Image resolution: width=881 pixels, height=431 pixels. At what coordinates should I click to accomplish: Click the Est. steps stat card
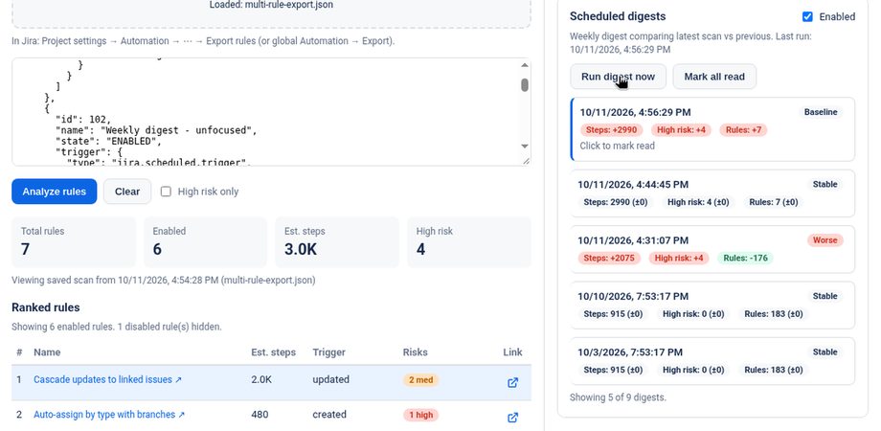337,242
